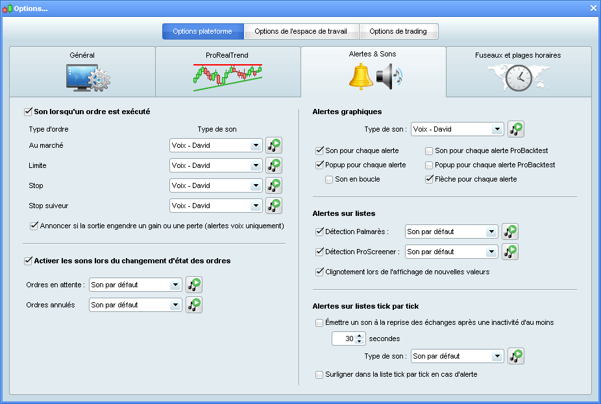Enable Surligner dans la liste tick par tick
Viewport: 601px width, 404px height.
click(319, 374)
